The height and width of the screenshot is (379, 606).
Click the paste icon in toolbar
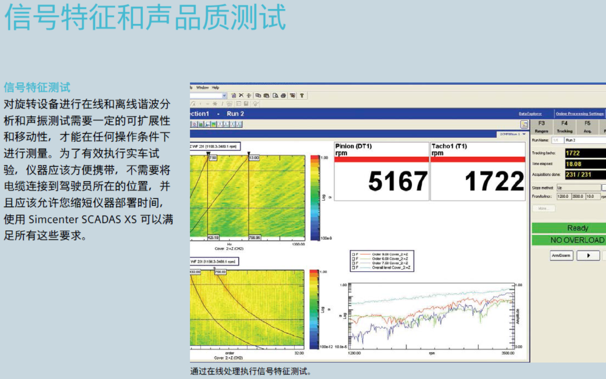[266, 96]
